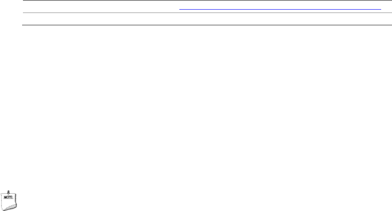Open the blue underlined hyperlink
The image size is (392, 211).
pyautogui.click(x=280, y=9)
